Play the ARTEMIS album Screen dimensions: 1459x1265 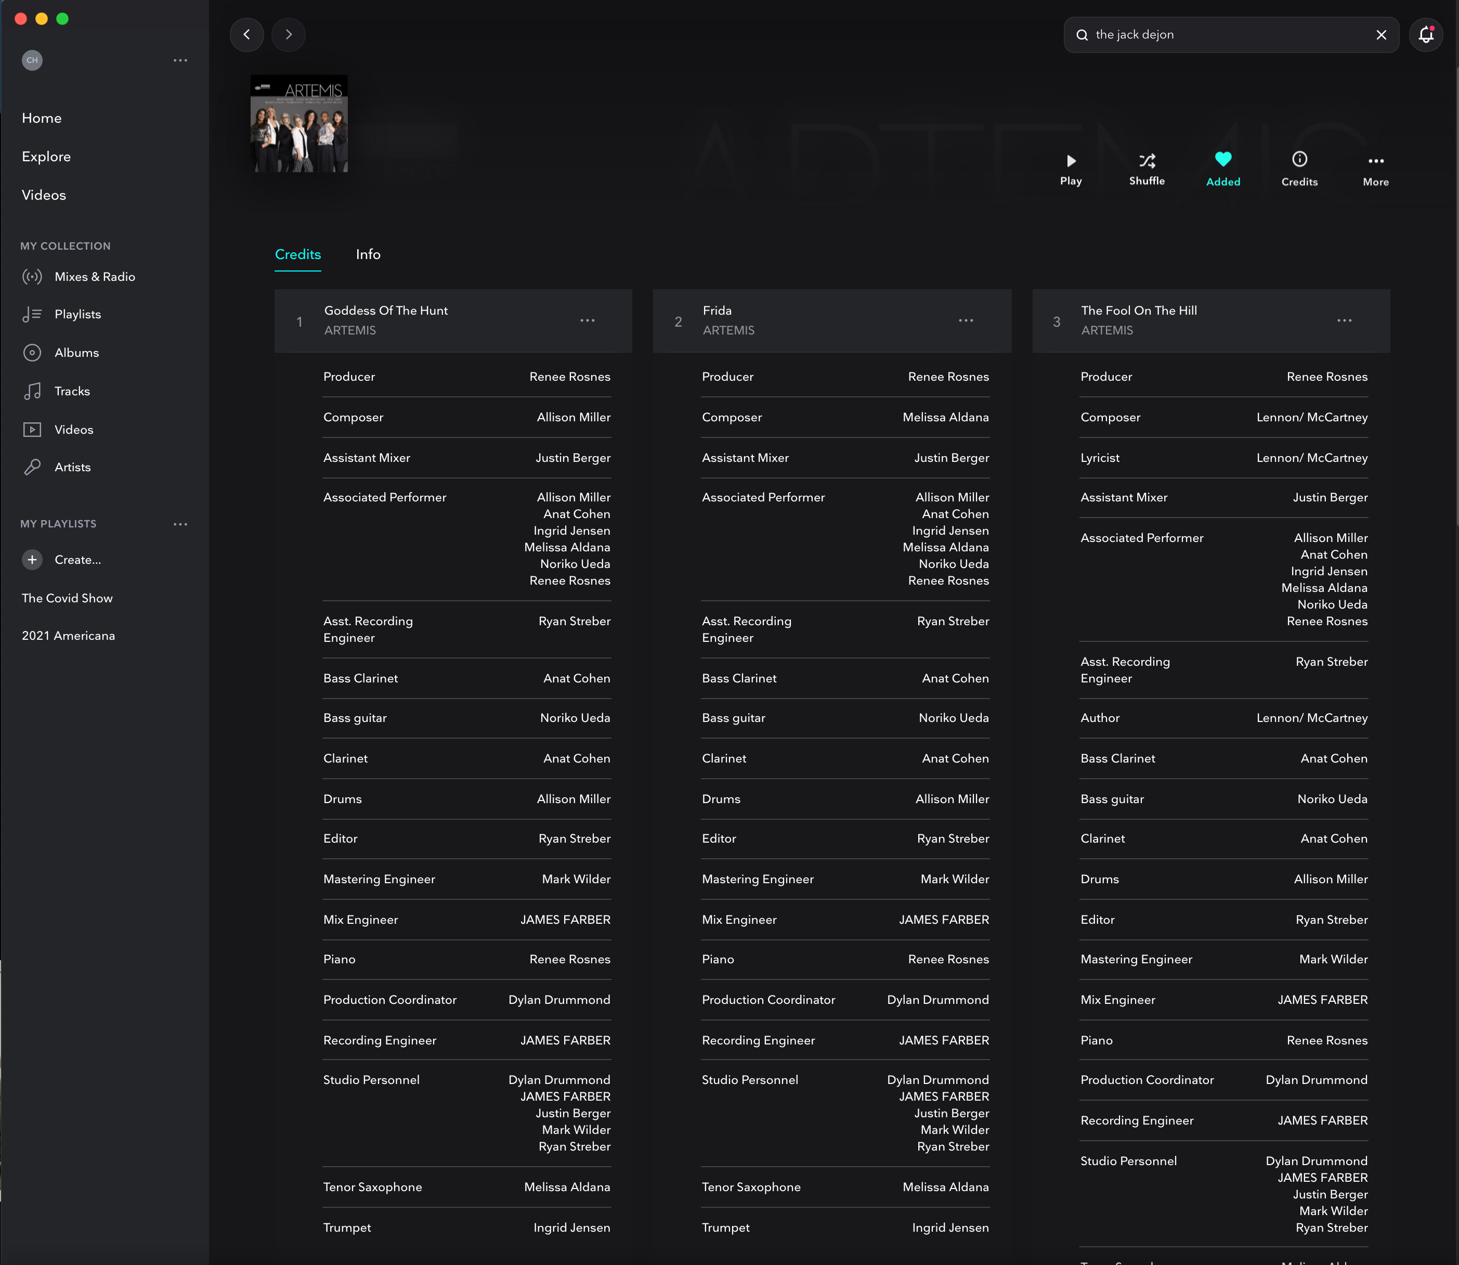point(1070,170)
